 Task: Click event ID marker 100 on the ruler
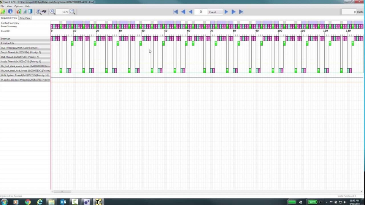tap(280, 31)
